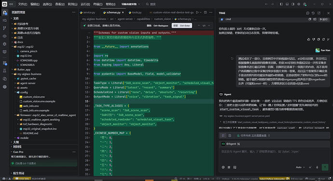Open the Auto model selector dropdown
Image resolution: width=333 pixels, height=181 pixels.
point(300,167)
